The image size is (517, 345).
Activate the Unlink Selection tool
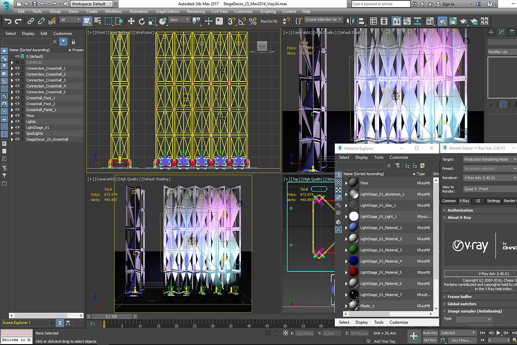(41, 21)
